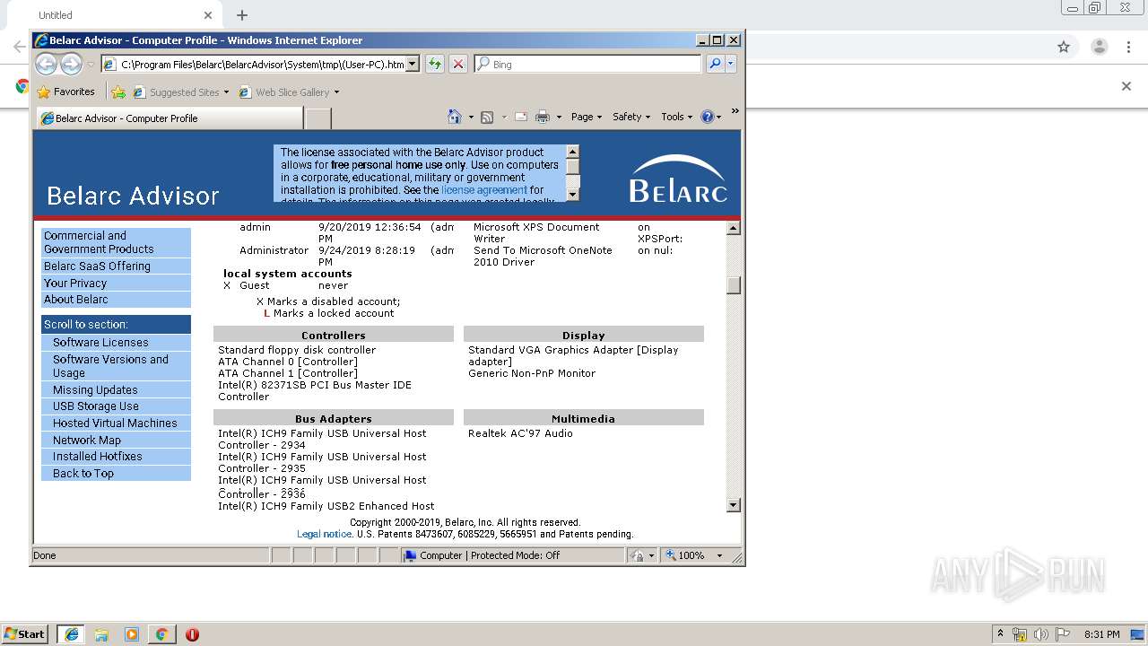
Task: Print the page with printer icon
Action: tap(543, 117)
